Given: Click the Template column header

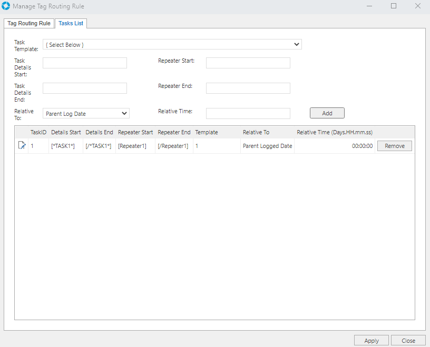Looking at the screenshot, I should [x=206, y=132].
